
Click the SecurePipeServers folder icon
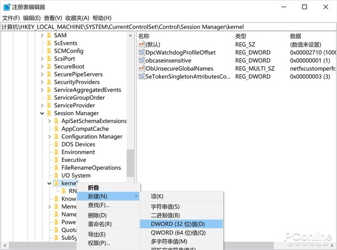click(x=49, y=74)
